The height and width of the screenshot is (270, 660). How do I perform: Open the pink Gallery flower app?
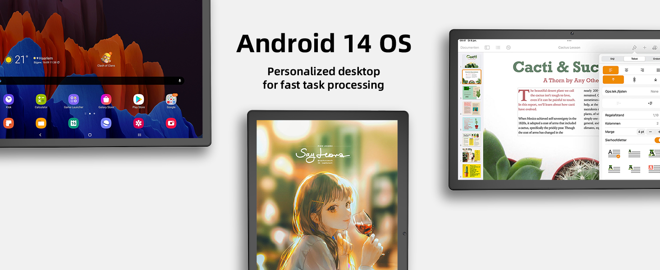point(138,123)
